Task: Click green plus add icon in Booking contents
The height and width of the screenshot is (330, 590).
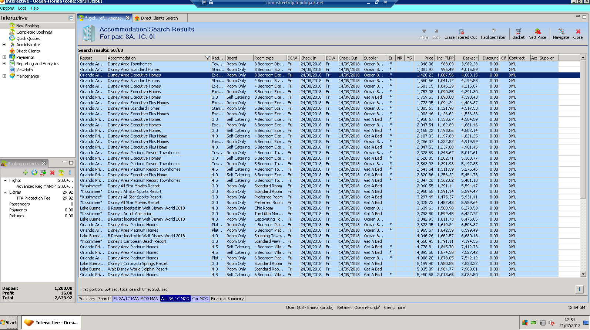Action: click(26, 173)
